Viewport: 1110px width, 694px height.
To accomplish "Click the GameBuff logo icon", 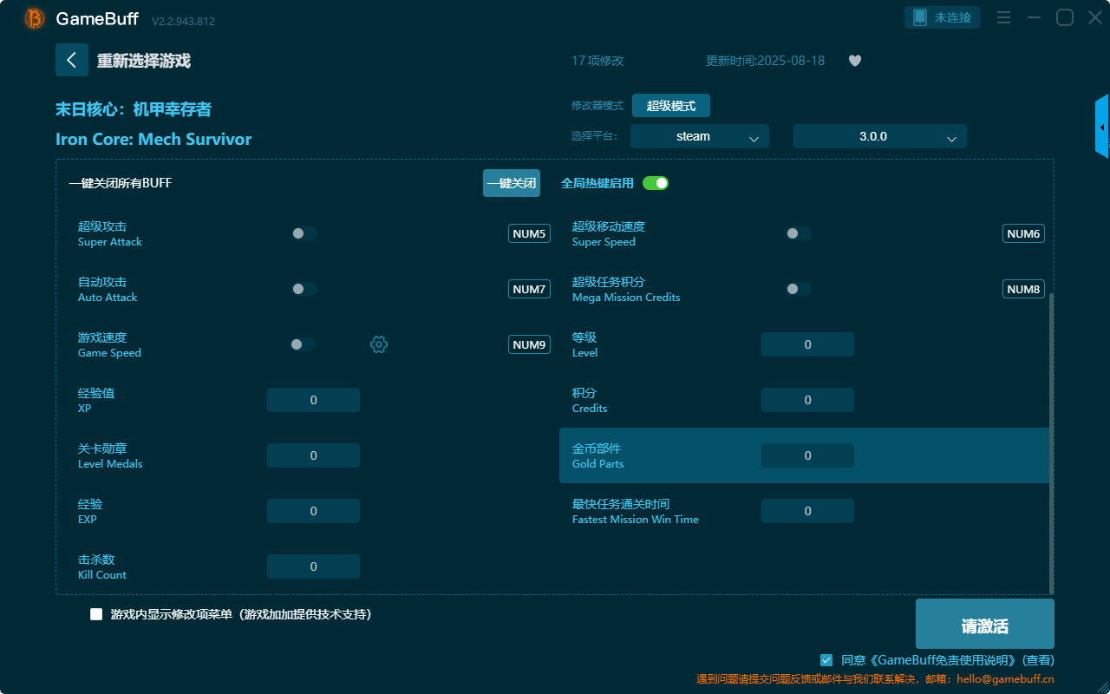I will pyautogui.click(x=35, y=18).
